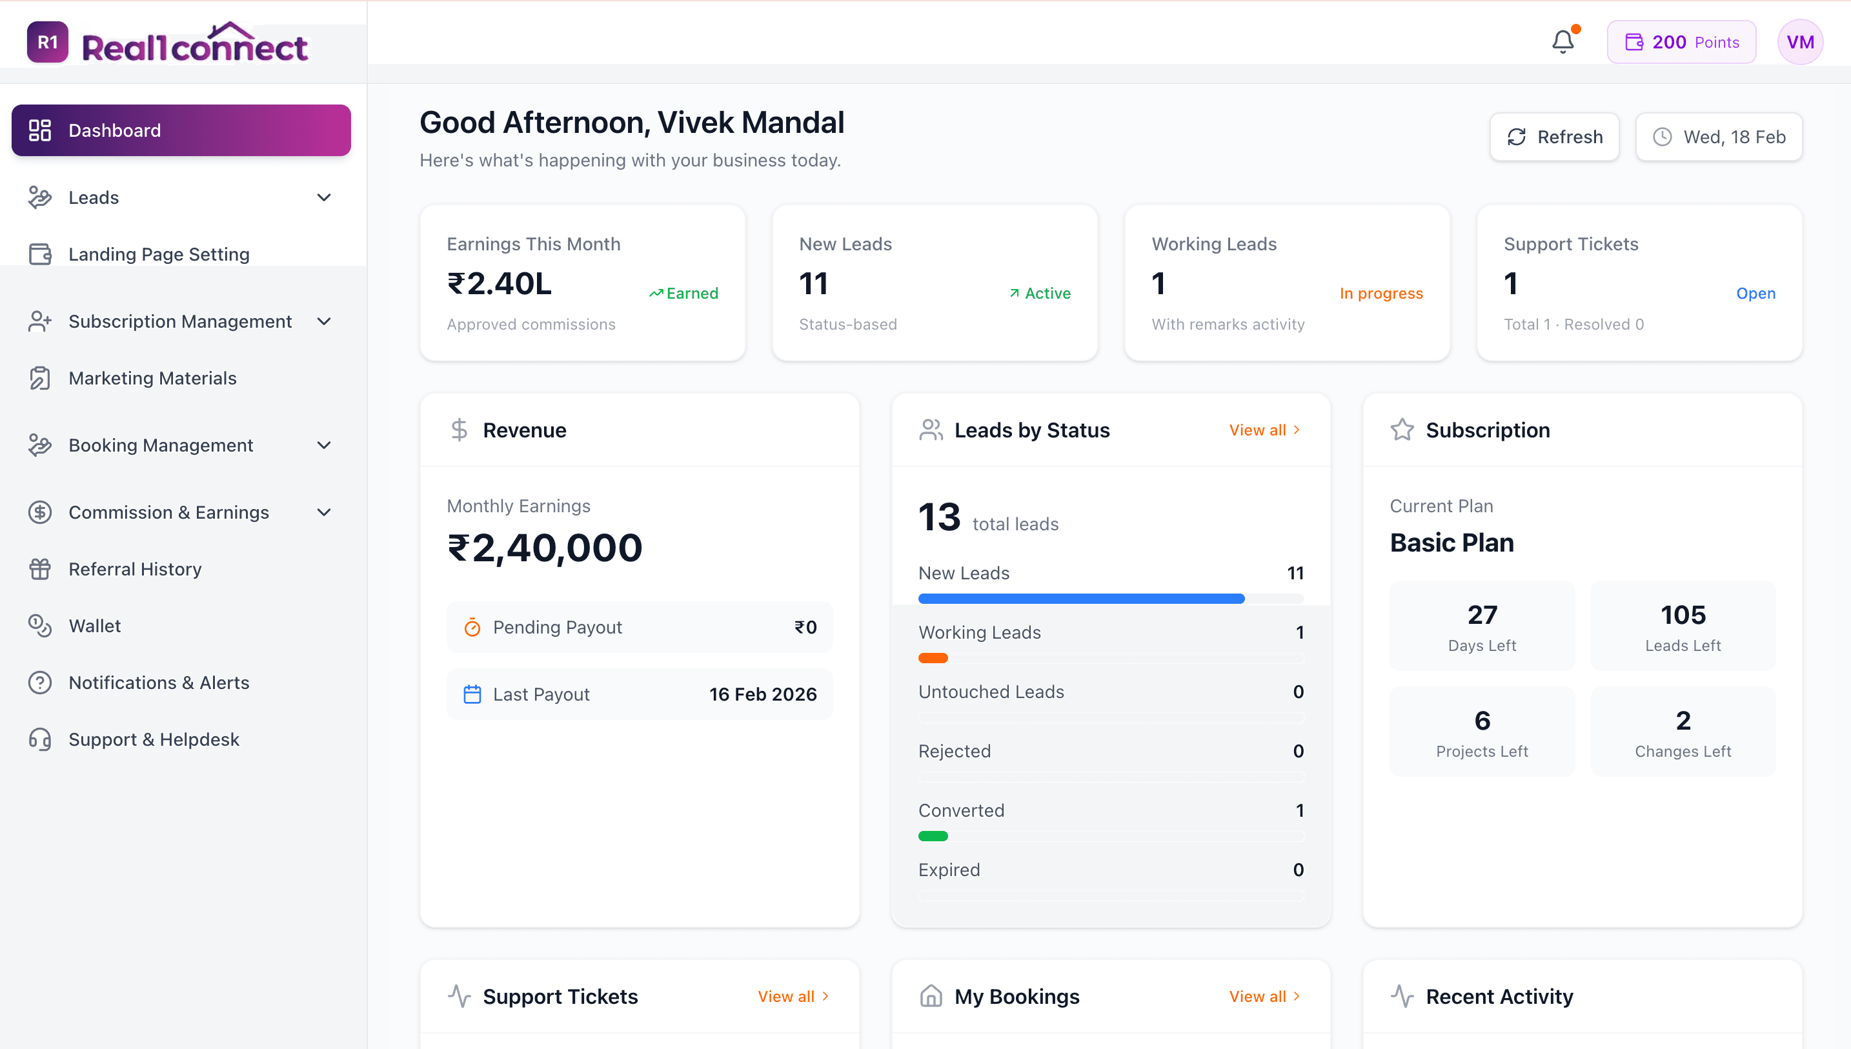Viewport: 1851px width, 1049px height.
Task: Select Dashboard in the sidebar
Action: pos(181,130)
